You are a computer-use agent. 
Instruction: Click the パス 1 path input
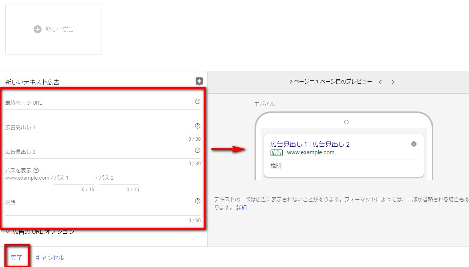(74, 178)
